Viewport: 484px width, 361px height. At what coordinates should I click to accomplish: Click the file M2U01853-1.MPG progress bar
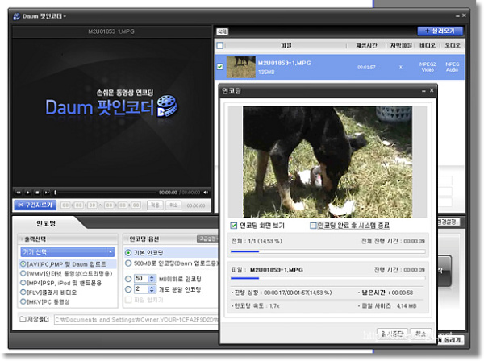click(328, 278)
